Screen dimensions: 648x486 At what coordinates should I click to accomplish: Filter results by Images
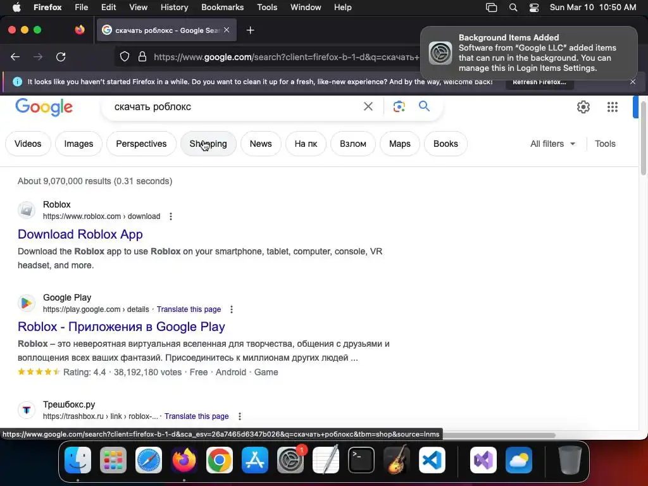[78, 144]
